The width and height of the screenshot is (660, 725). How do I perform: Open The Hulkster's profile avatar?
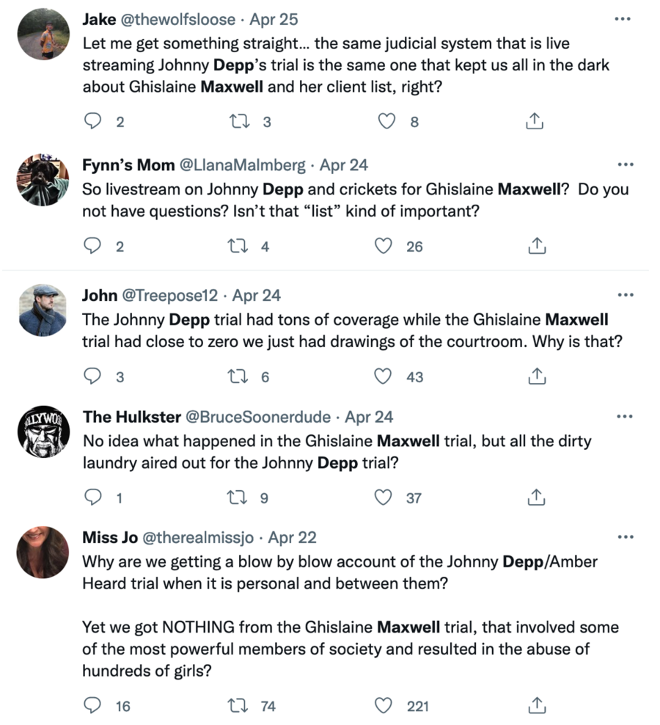[43, 431]
